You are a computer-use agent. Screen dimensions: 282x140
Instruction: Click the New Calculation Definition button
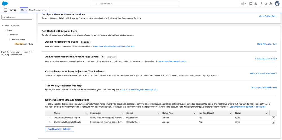click(60, 129)
